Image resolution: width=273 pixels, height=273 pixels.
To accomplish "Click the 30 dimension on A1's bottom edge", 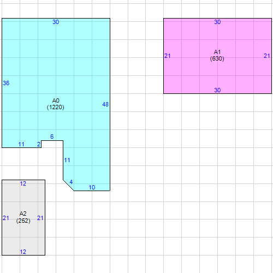I will tap(217, 90).
